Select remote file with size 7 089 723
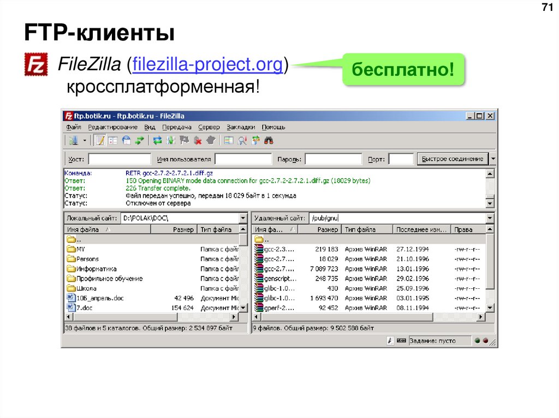The height and width of the screenshot is (418, 559). tap(370, 269)
